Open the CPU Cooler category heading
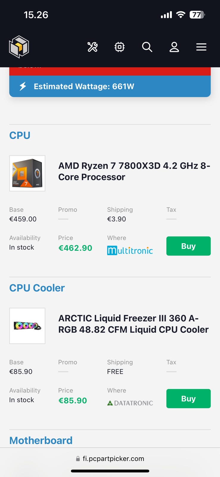Screen dimensions: 220x477 click(x=37, y=288)
